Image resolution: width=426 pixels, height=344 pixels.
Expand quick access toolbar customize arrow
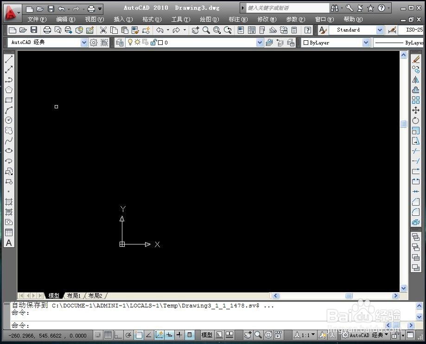100,9
